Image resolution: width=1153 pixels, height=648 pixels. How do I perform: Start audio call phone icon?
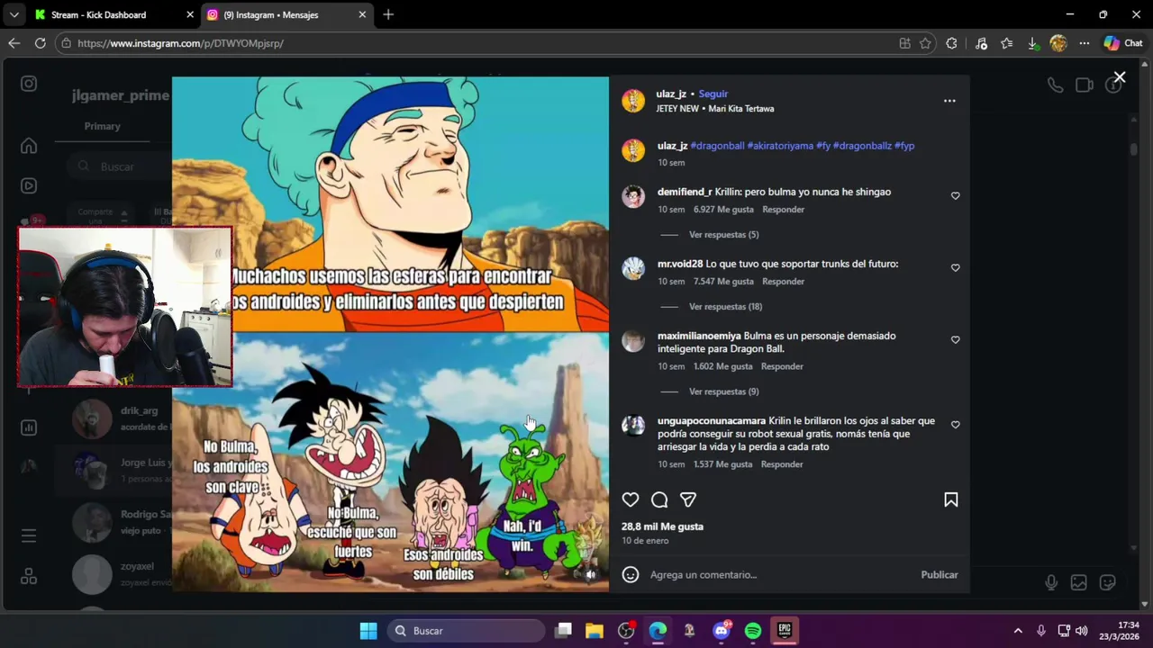pos(1055,85)
